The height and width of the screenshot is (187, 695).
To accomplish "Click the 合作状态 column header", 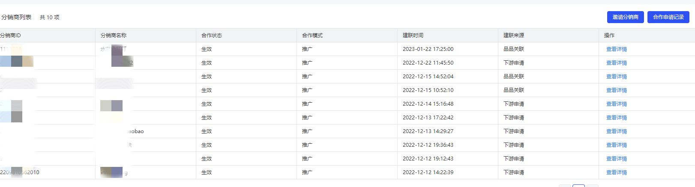I will coord(212,36).
